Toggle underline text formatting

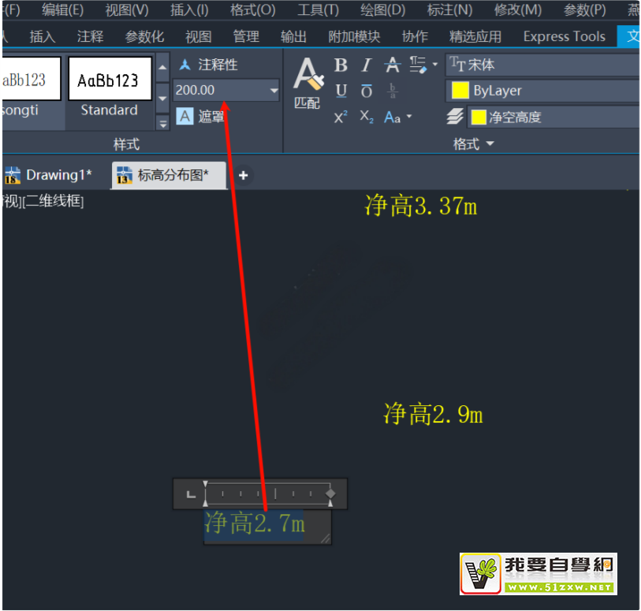pyautogui.click(x=341, y=91)
